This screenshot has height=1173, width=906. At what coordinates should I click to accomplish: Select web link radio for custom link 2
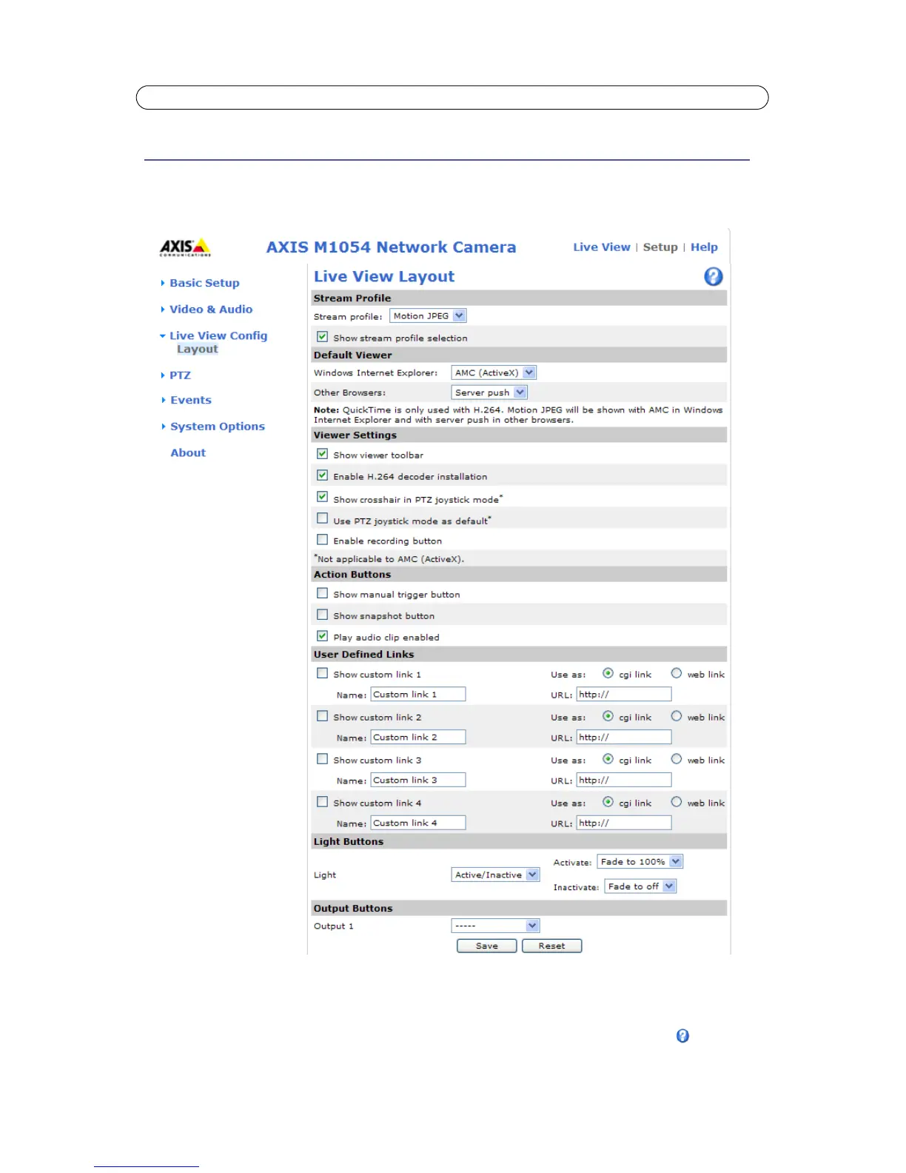click(x=676, y=716)
